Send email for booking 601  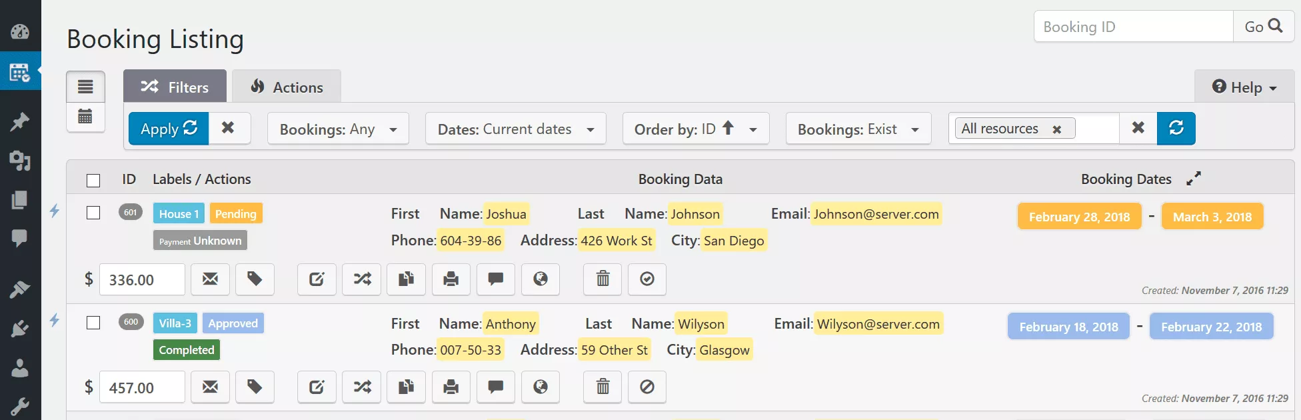tap(210, 279)
